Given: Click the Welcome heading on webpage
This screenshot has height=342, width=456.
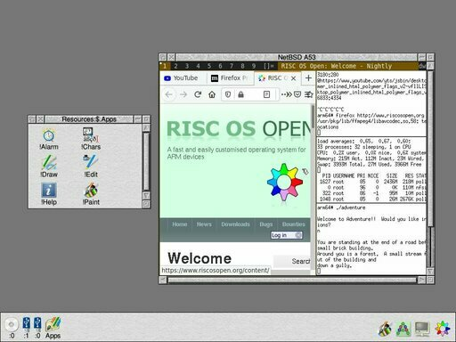Looking at the screenshot, I should tap(199, 258).
